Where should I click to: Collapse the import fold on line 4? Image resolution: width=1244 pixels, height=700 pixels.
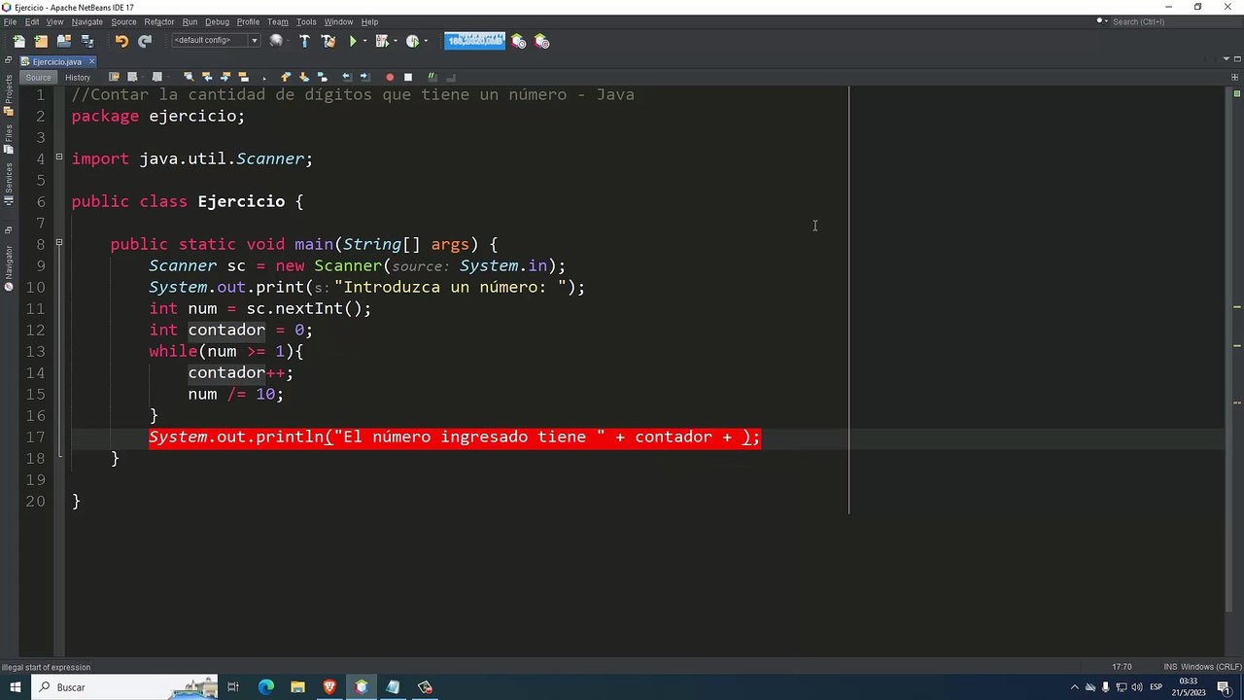(x=59, y=158)
